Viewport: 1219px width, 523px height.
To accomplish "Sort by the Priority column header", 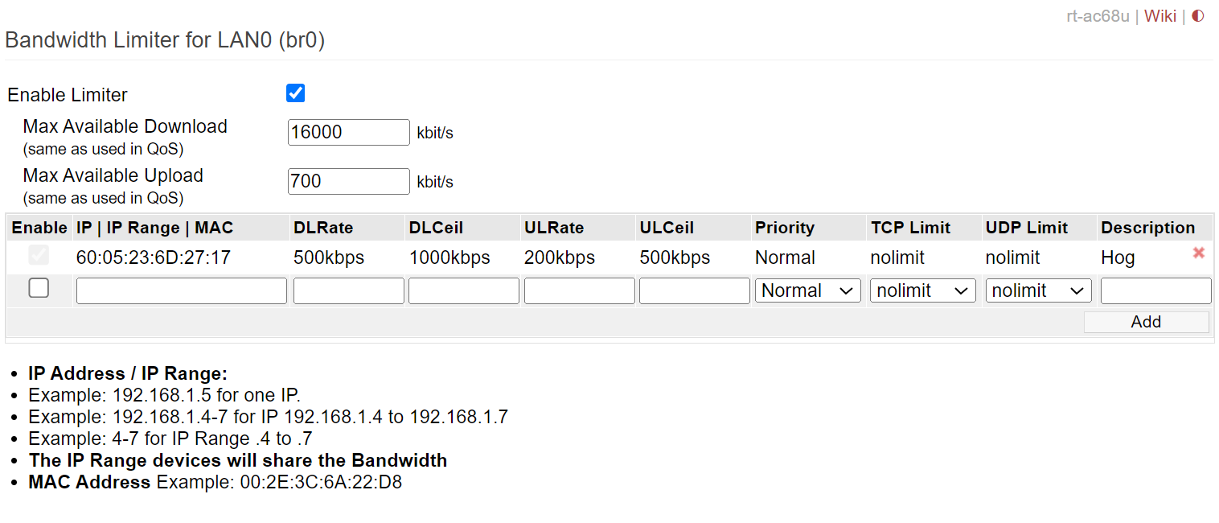I will click(x=785, y=228).
